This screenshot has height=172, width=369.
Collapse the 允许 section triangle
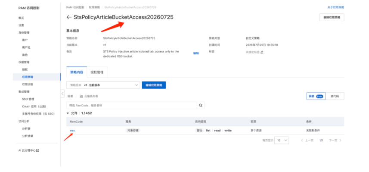tap(68, 113)
